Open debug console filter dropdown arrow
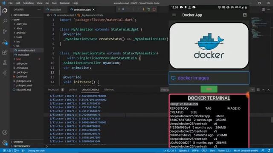Viewport: 273px width, 153px height. pyautogui.click(x=252, y=90)
